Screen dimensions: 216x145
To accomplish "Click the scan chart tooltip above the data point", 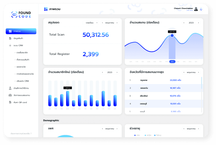I will click(172, 32).
